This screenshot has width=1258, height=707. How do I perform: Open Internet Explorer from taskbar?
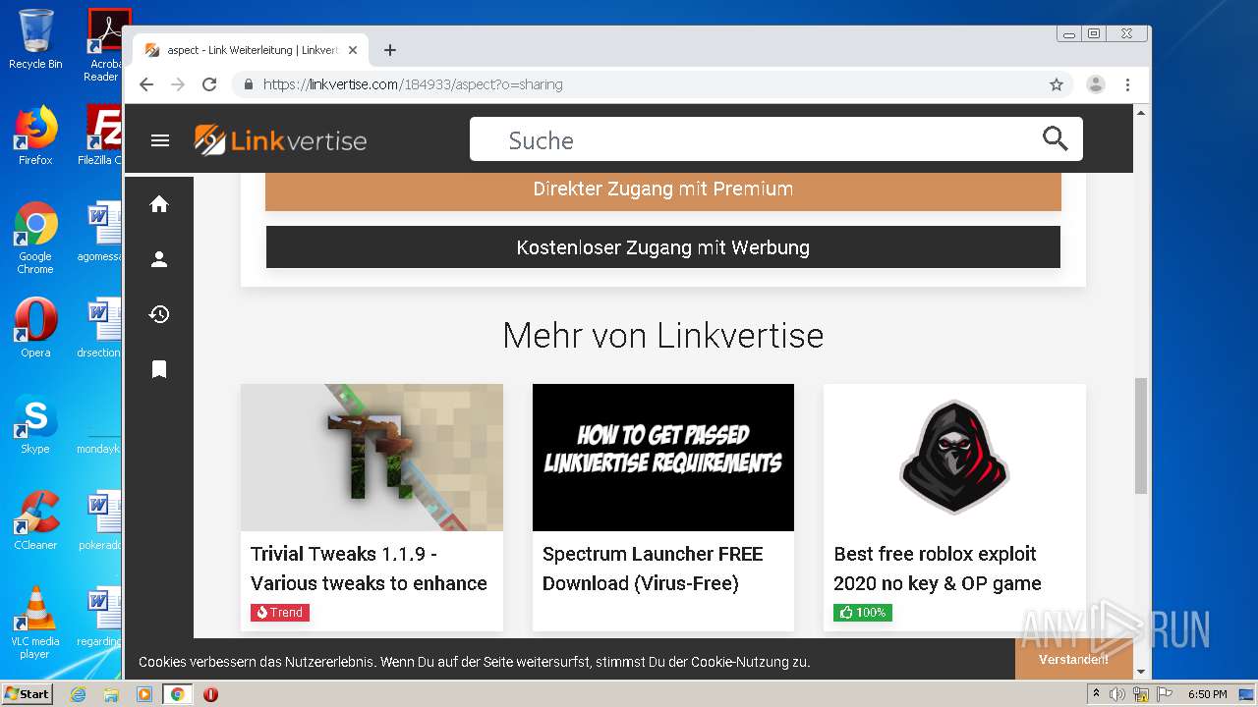coord(78,694)
